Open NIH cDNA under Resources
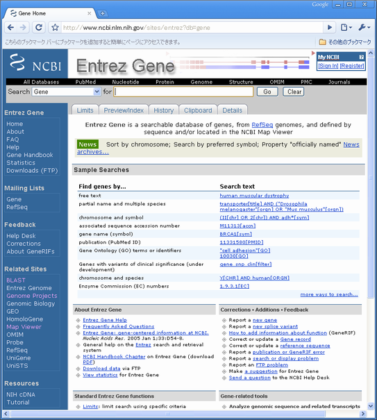The width and height of the screenshot is (377, 420). [x=21, y=394]
